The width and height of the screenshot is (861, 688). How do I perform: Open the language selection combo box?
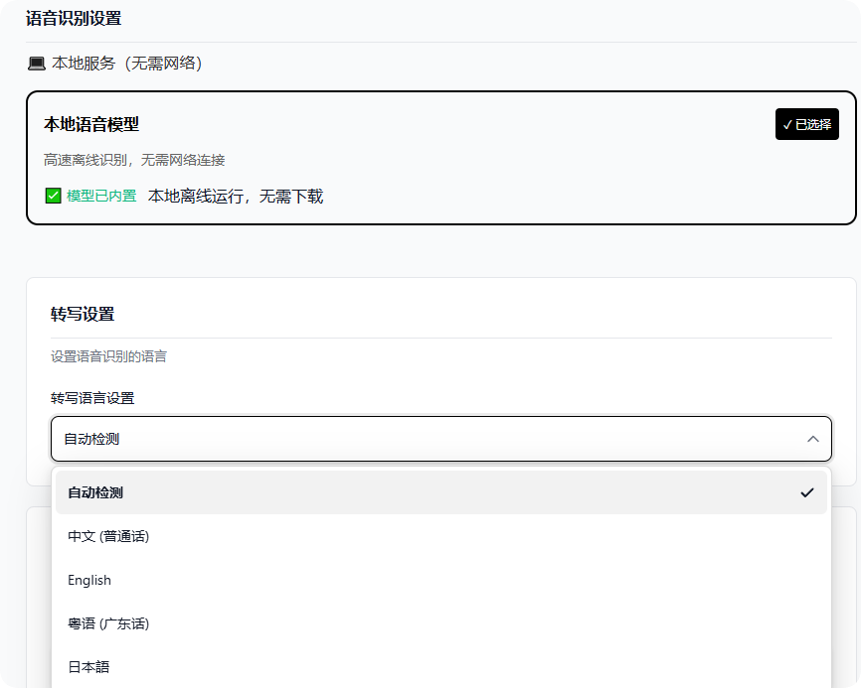pos(440,438)
